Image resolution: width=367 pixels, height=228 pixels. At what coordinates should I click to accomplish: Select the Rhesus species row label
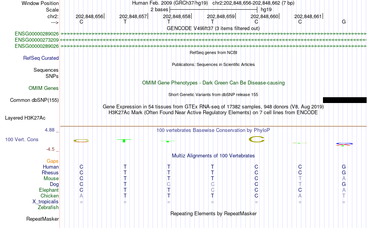point(50,172)
